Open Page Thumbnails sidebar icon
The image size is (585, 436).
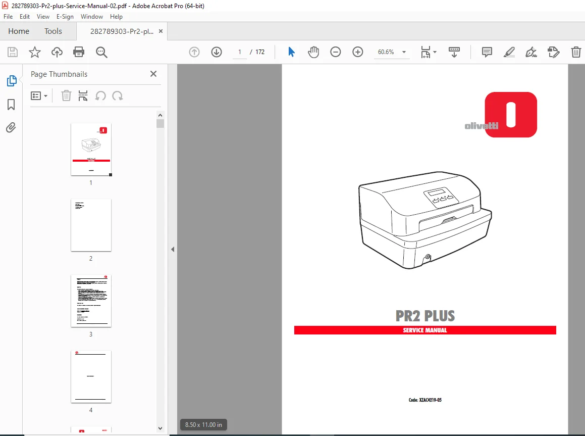[x=12, y=81]
